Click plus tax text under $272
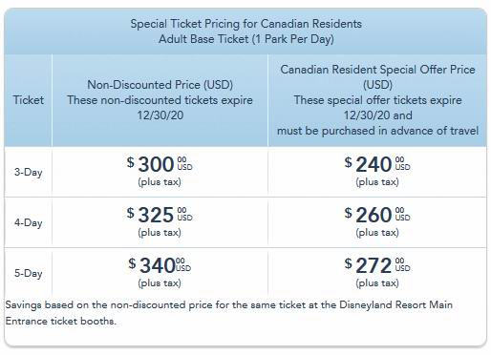Image resolution: width=491 pixels, height=355 pixels. 377,283
